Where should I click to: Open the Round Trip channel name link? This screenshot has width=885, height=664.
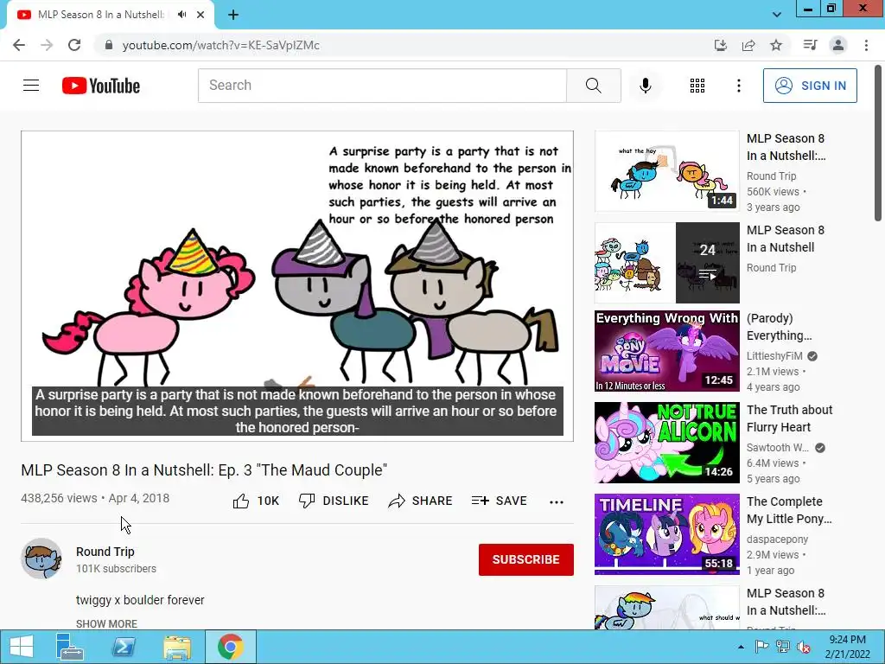pos(105,552)
